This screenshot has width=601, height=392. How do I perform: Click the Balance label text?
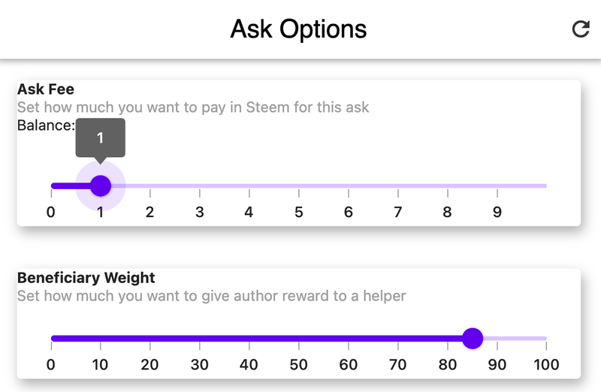(x=45, y=125)
